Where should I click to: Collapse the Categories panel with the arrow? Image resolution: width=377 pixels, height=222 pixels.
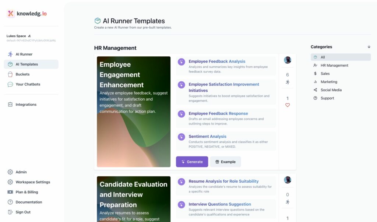(x=369, y=47)
